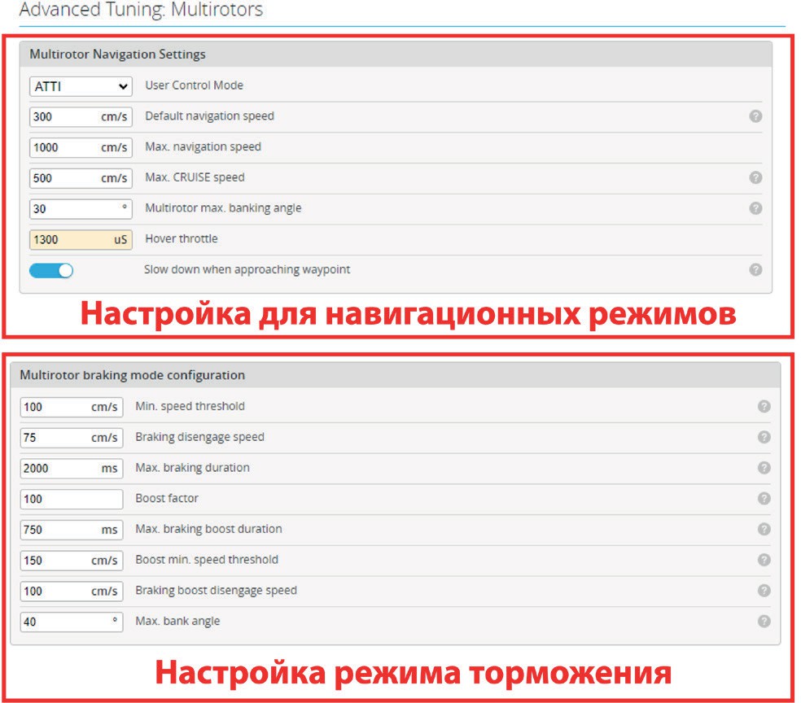This screenshot has height=703, width=801.
Task: Click help icon for Max. braking boost duration
Action: point(764,529)
